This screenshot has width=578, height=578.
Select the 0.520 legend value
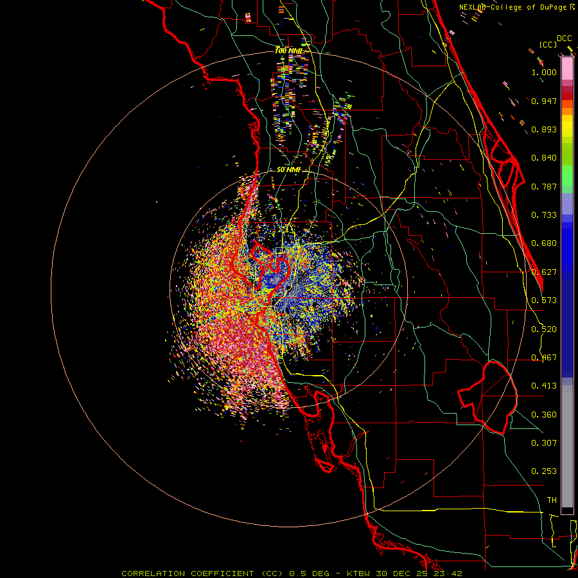pyautogui.click(x=544, y=329)
